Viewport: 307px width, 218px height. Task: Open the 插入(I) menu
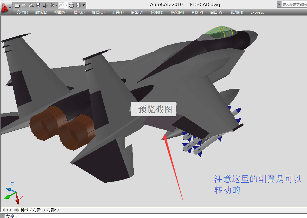click(79, 12)
